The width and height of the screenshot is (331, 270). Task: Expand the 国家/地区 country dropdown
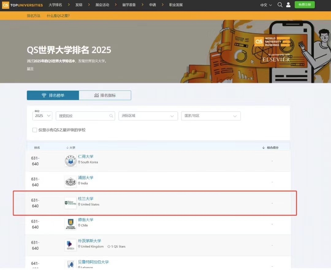[x=211, y=116]
